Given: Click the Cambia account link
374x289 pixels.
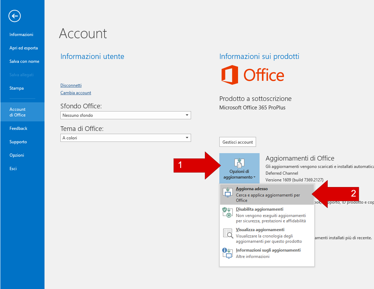Looking at the screenshot, I should point(76,93).
